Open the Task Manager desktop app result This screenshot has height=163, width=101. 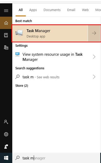click(x=50, y=33)
